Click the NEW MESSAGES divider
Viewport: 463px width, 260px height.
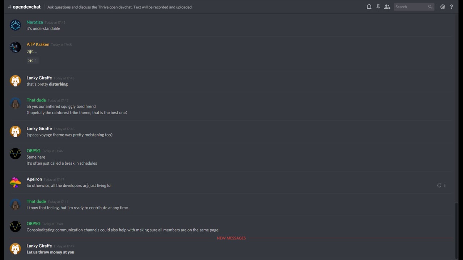point(231,238)
